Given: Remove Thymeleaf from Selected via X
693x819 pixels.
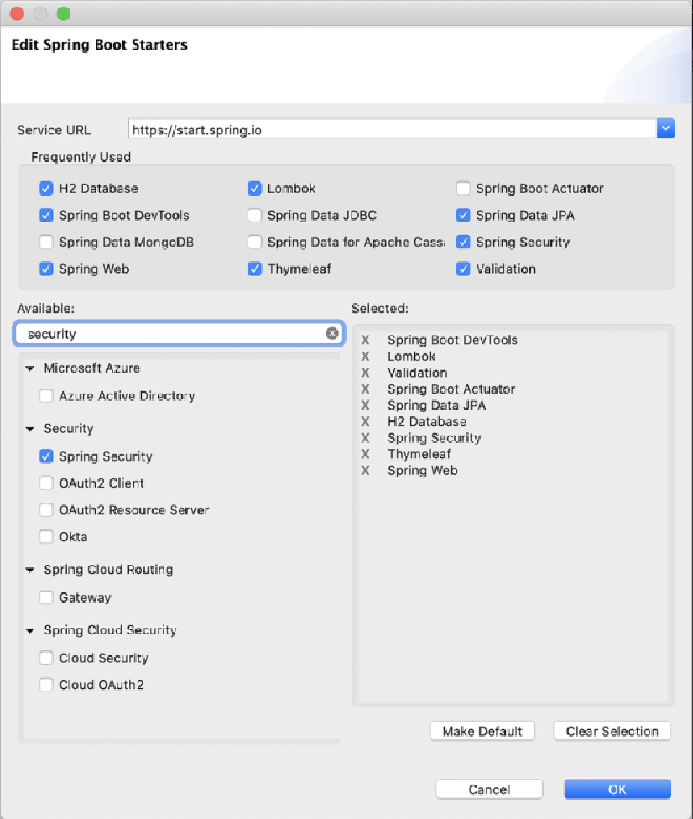Looking at the screenshot, I should (365, 453).
